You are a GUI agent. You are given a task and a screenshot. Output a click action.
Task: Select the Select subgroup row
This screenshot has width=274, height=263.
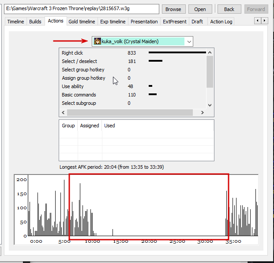[x=133, y=103]
